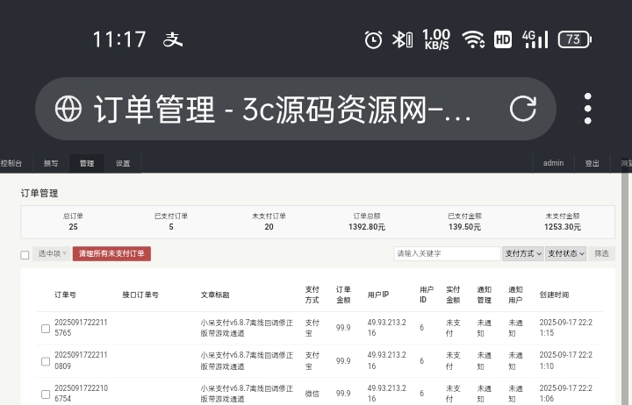Click the 订单号 column header
Screen dimensions: 632x405
pyautogui.click(x=65, y=295)
